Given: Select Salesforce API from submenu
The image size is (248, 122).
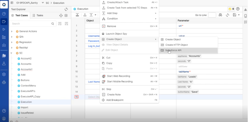Looking at the screenshot, I should pyautogui.click(x=188, y=50).
